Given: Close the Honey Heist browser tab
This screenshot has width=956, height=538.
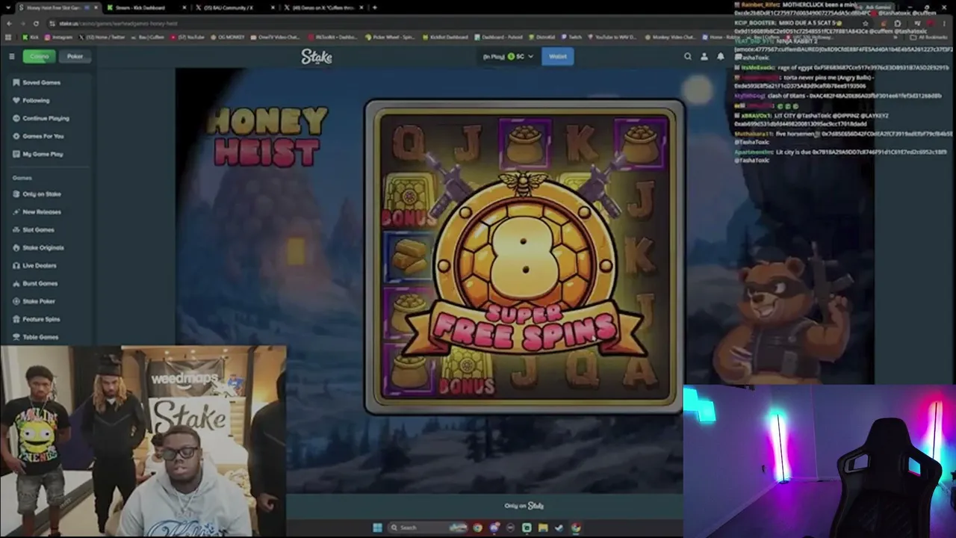Looking at the screenshot, I should [x=96, y=7].
